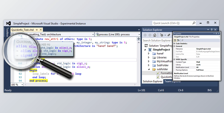
Task: Open the process (Line 100) member dropdown
Action: (x=139, y=34)
